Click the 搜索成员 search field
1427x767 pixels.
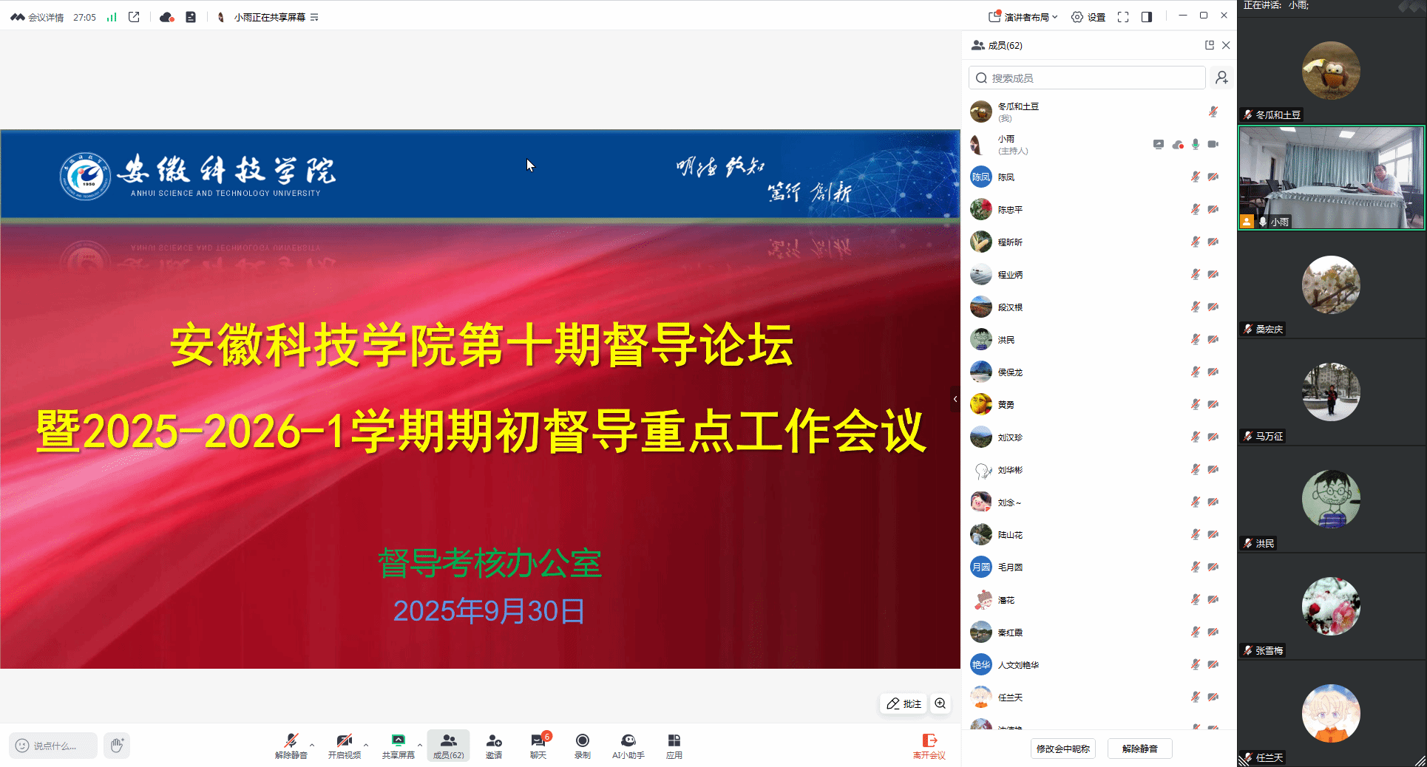pos(1087,78)
